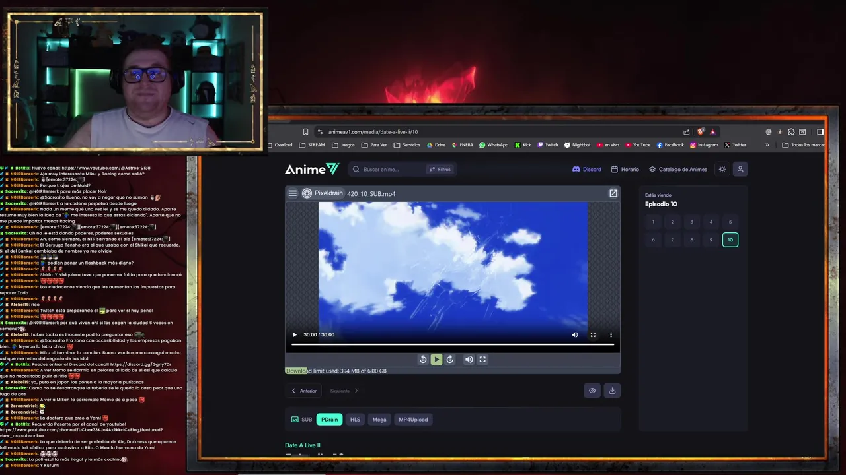Open the Pixeldrain video in a new window
Screen dimensions: 846x475
[x=613, y=193]
